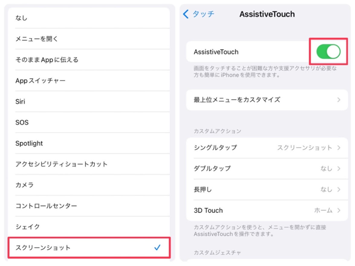The width and height of the screenshot is (355, 266).
Task: Click the なし value of ダブルタップ
Action: (x=326, y=169)
